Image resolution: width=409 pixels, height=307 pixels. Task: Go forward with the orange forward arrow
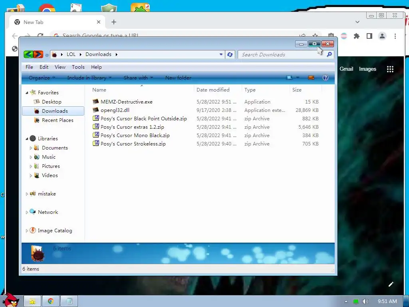38,54
